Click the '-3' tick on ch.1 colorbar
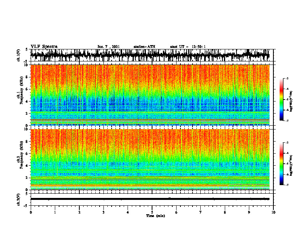 pos(287,78)
